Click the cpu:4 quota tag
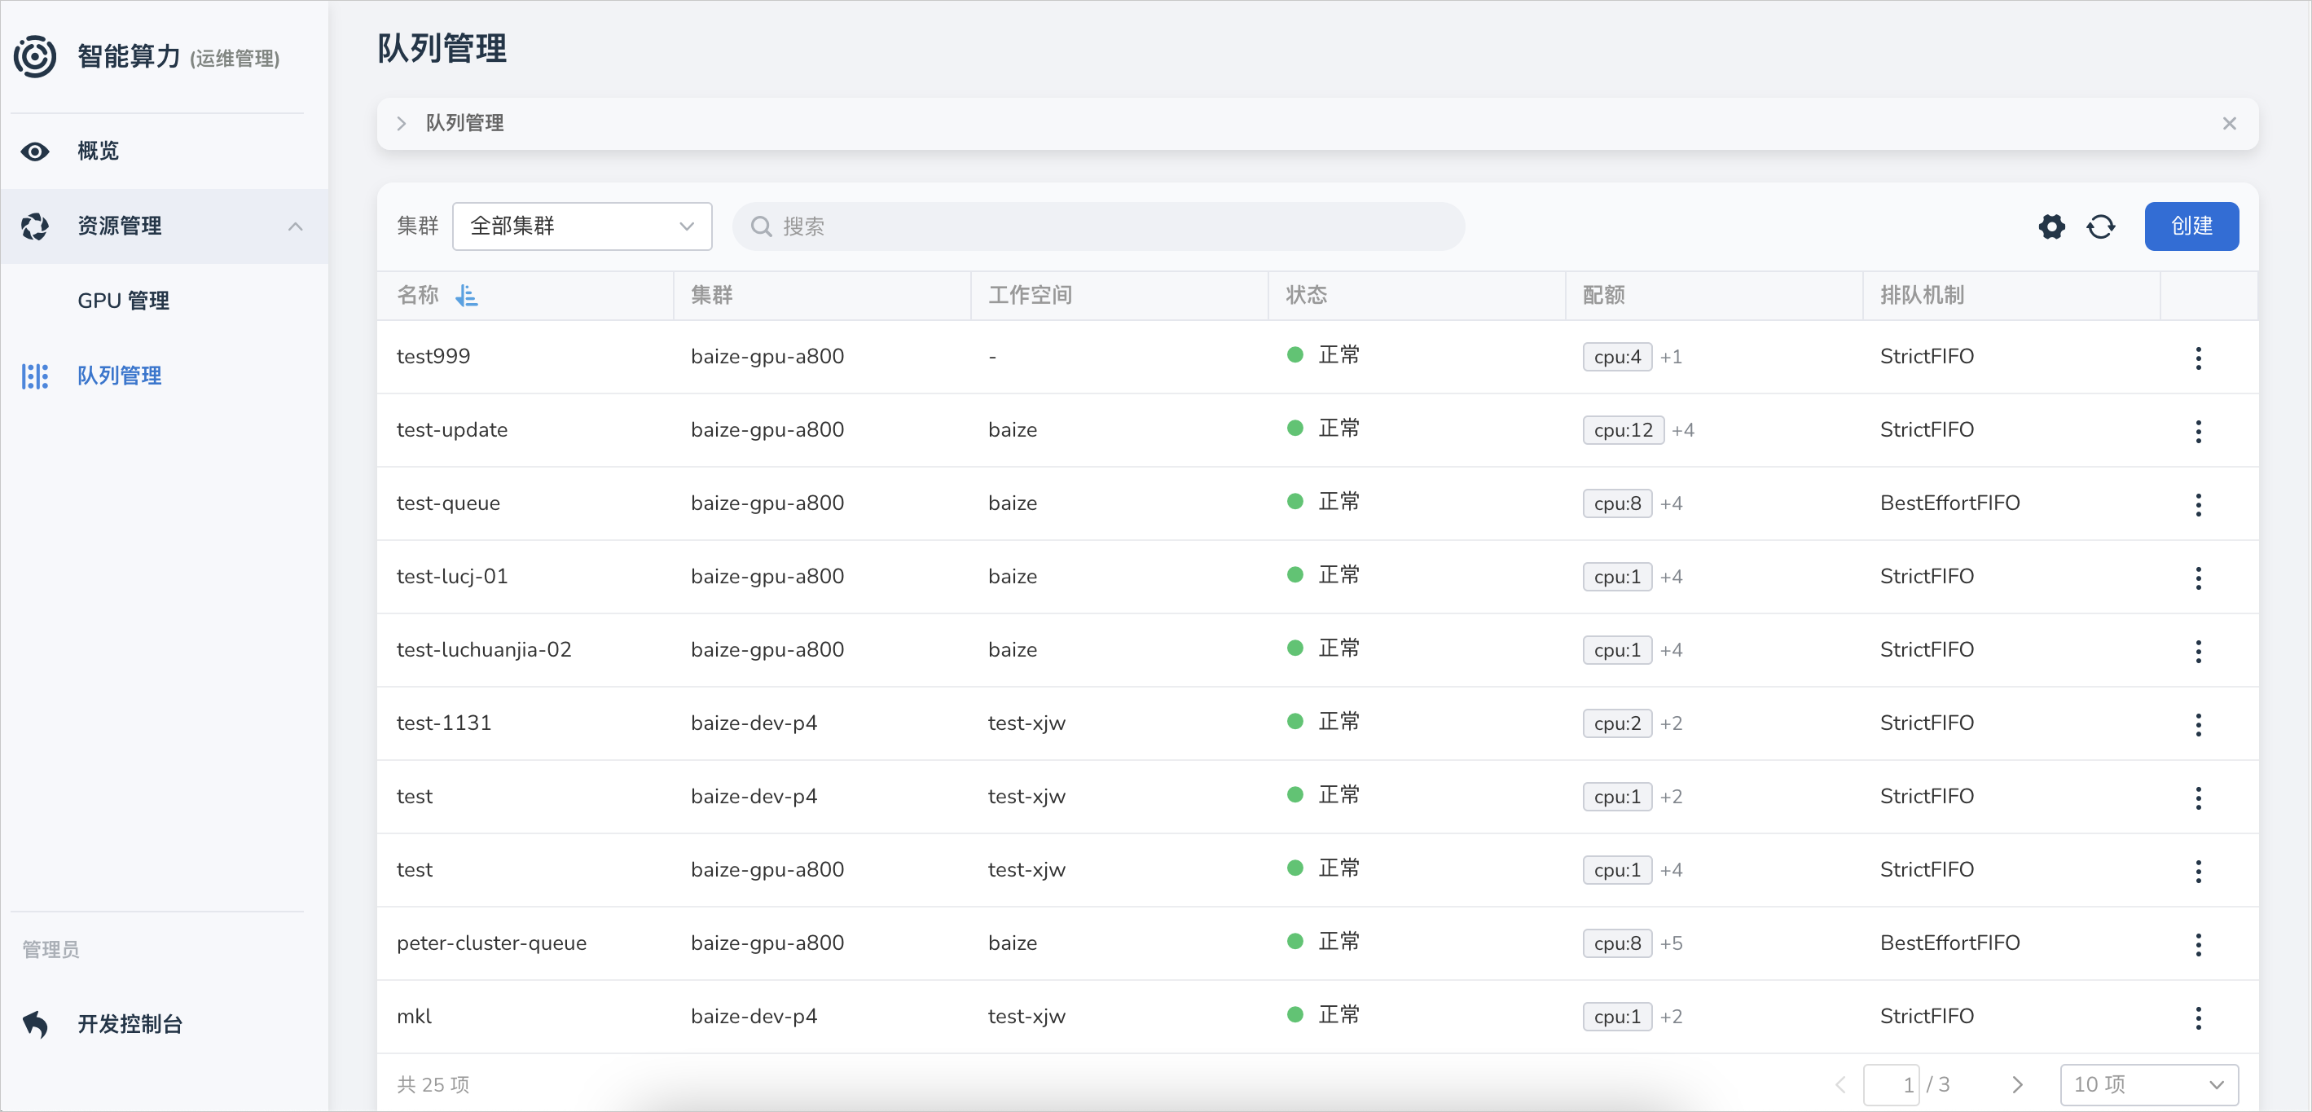2312x1112 pixels. (1616, 357)
